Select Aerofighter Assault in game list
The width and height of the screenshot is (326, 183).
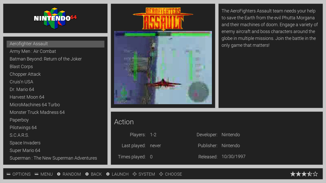pyautogui.click(x=56, y=44)
